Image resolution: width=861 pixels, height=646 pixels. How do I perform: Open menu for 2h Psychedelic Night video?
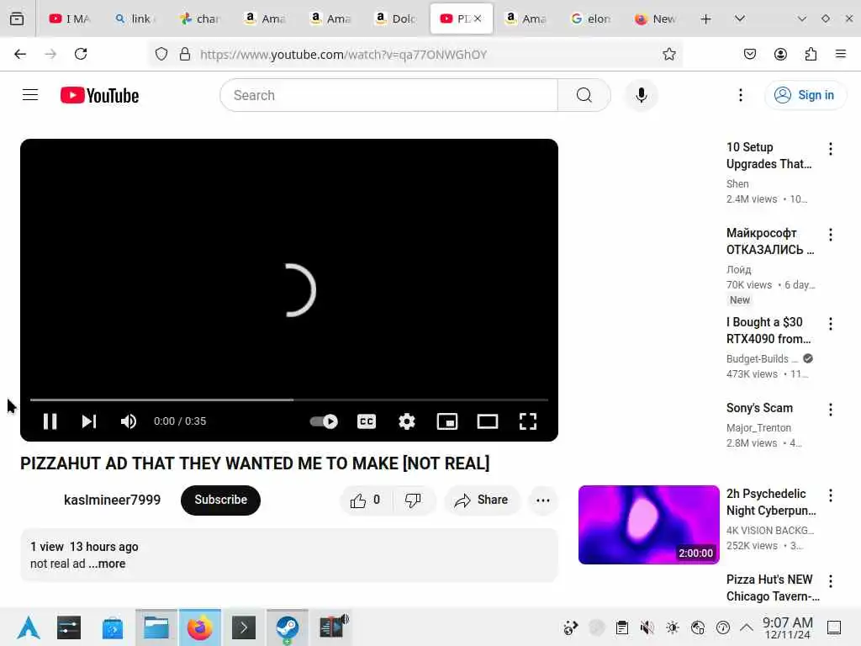830,495
